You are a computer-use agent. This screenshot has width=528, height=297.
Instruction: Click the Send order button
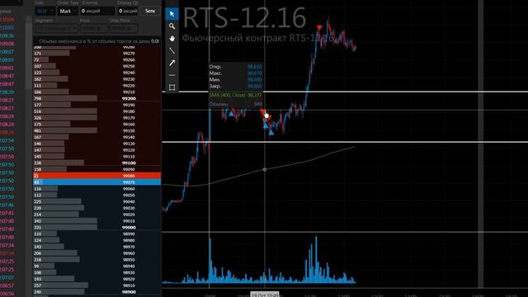click(150, 11)
